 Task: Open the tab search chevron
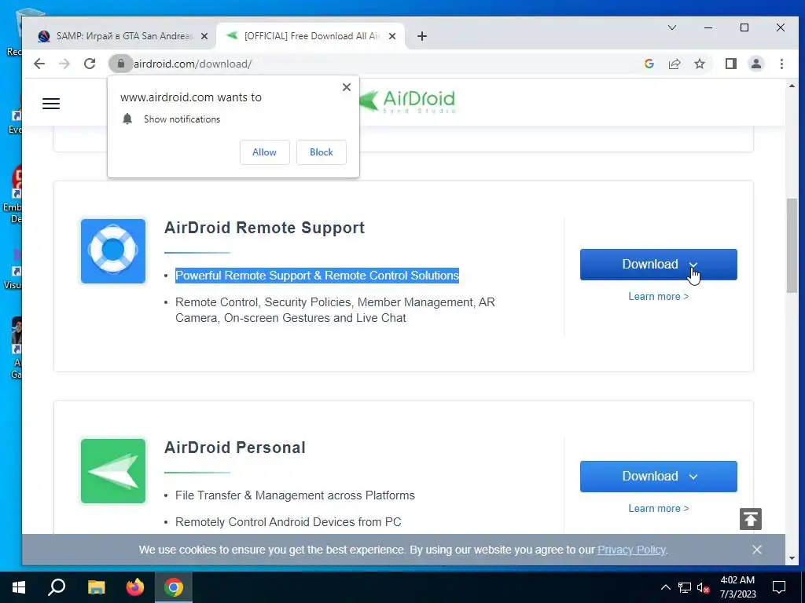pos(671,27)
